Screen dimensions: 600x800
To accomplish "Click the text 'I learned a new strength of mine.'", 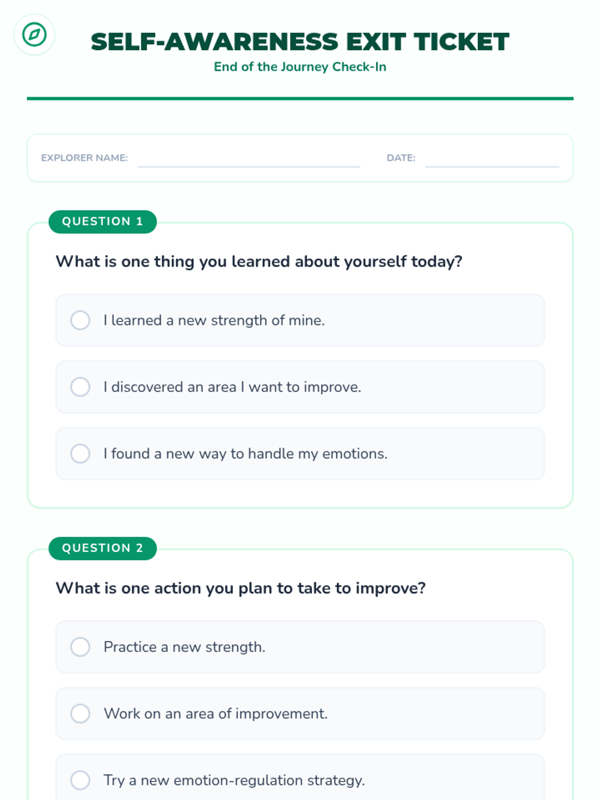I will (x=214, y=320).
